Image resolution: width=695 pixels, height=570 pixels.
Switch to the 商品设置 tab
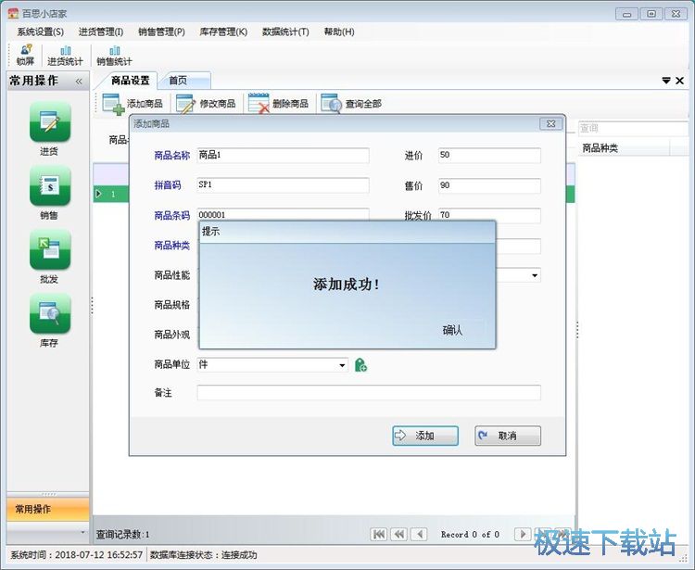[131, 81]
